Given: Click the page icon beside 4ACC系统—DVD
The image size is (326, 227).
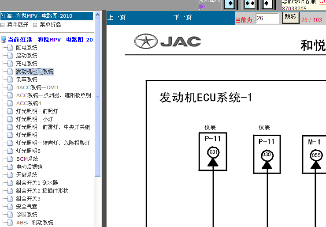Looking at the screenshot, I should pyautogui.click(x=10, y=87).
